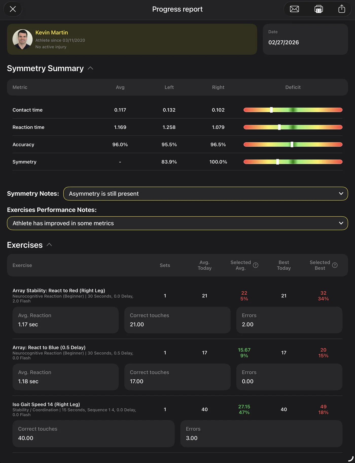Select the Correct touches 21.00 card
Viewport: 355px width, 463px height.
point(177,320)
